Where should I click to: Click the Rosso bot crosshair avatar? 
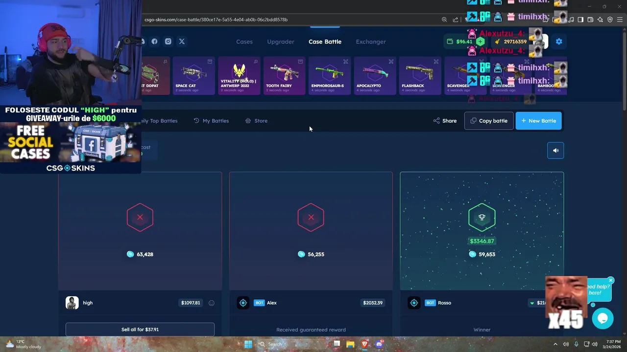[414, 303]
